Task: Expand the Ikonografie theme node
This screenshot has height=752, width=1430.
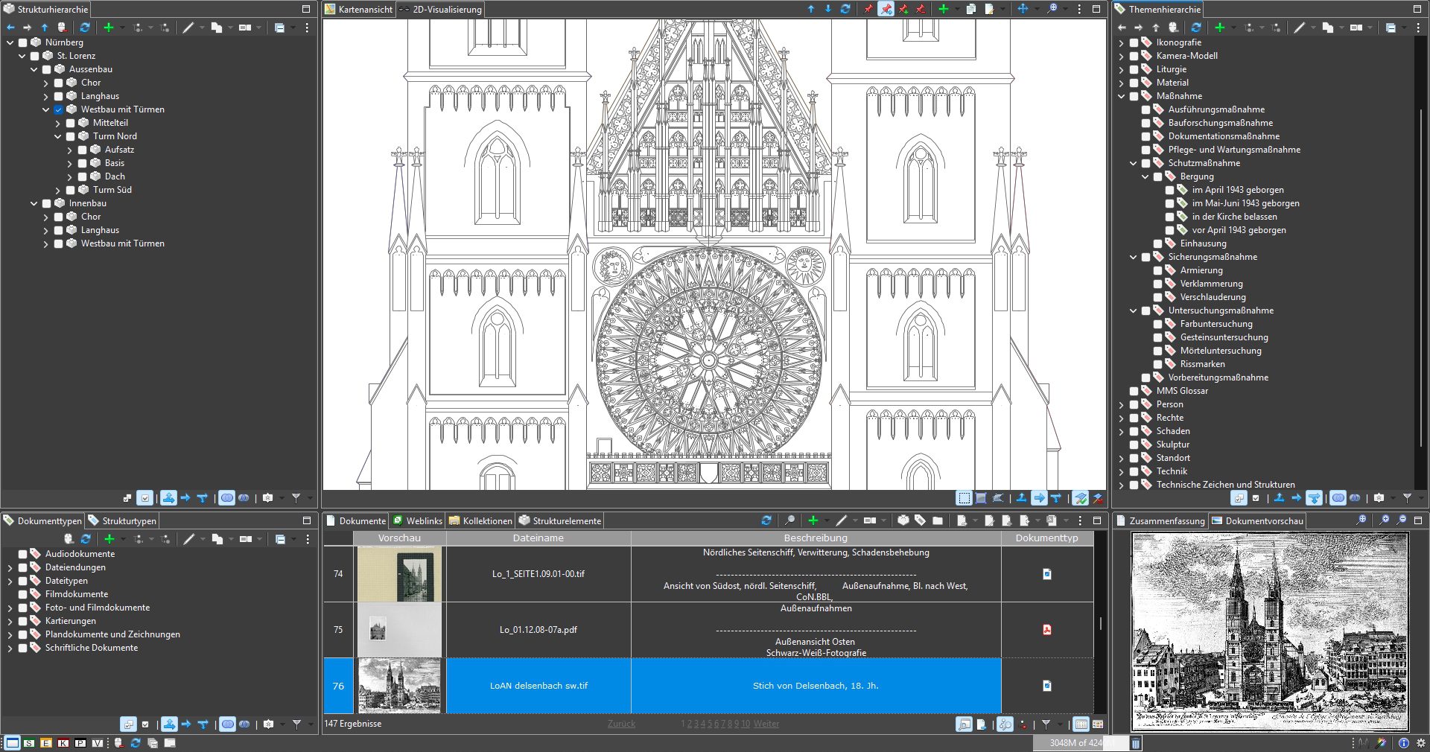Action: click(x=1122, y=42)
